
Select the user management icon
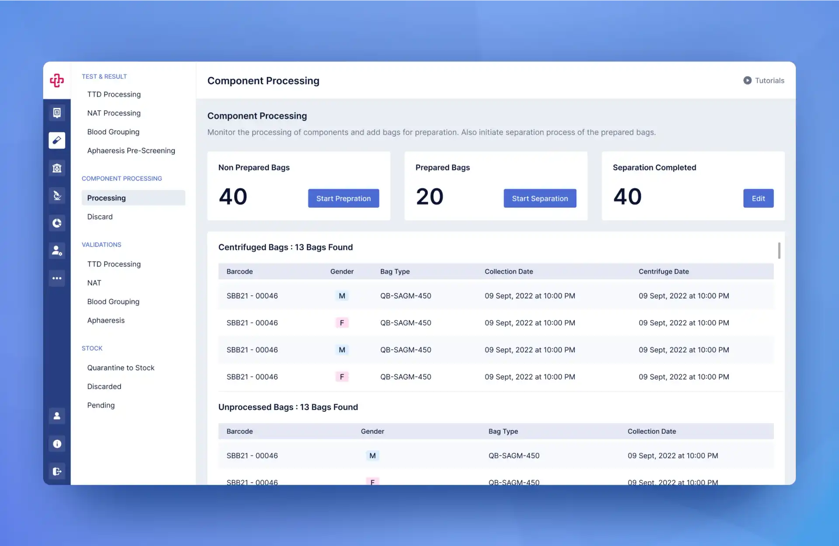pyautogui.click(x=57, y=250)
